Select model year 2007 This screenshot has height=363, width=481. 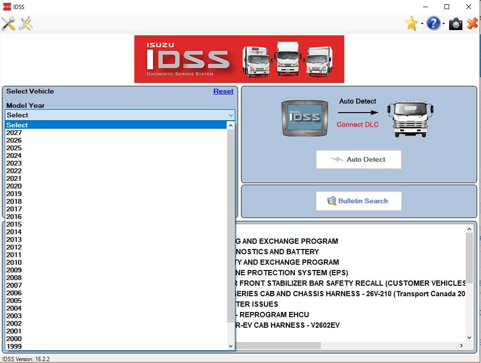point(116,285)
